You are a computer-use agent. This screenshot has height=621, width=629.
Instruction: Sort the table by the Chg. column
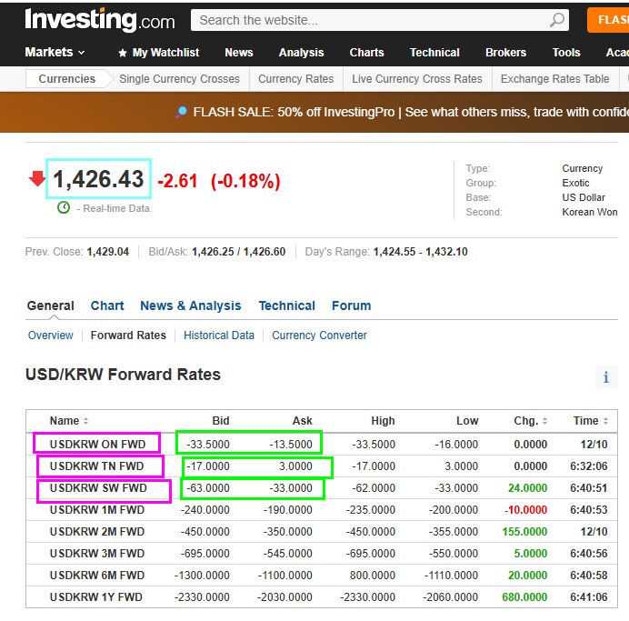tap(531, 421)
